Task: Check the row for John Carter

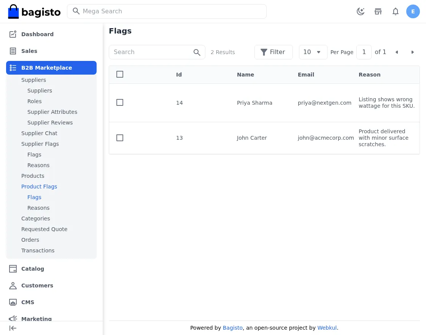Action: click(120, 138)
